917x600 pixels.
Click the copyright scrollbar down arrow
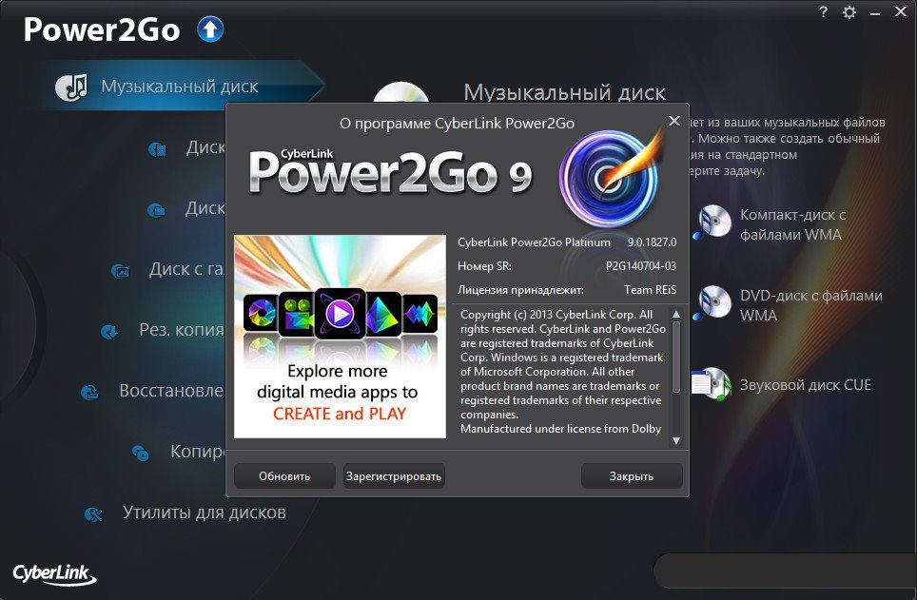(x=676, y=441)
